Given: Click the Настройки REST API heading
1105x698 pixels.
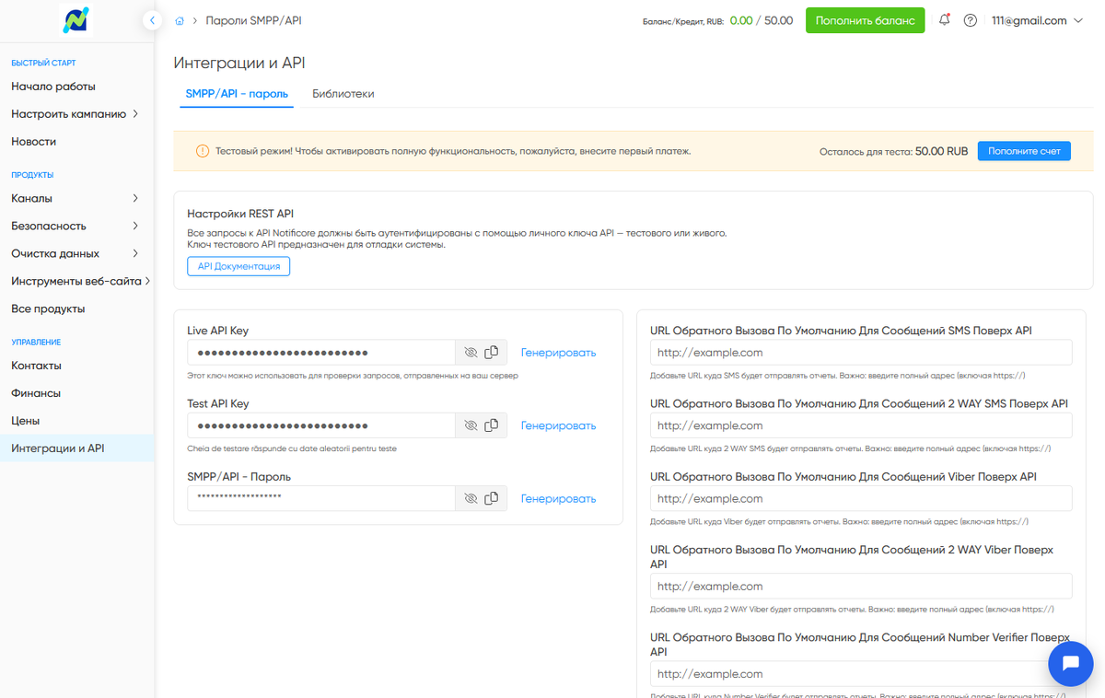Looking at the screenshot, I should (240, 214).
